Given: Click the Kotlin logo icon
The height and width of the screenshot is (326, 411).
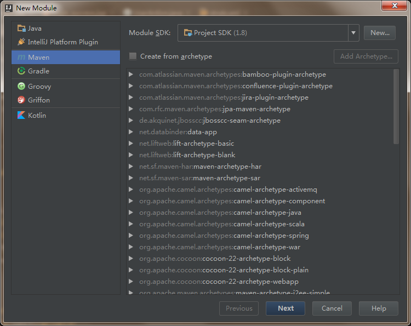Looking at the screenshot, I should point(21,115).
